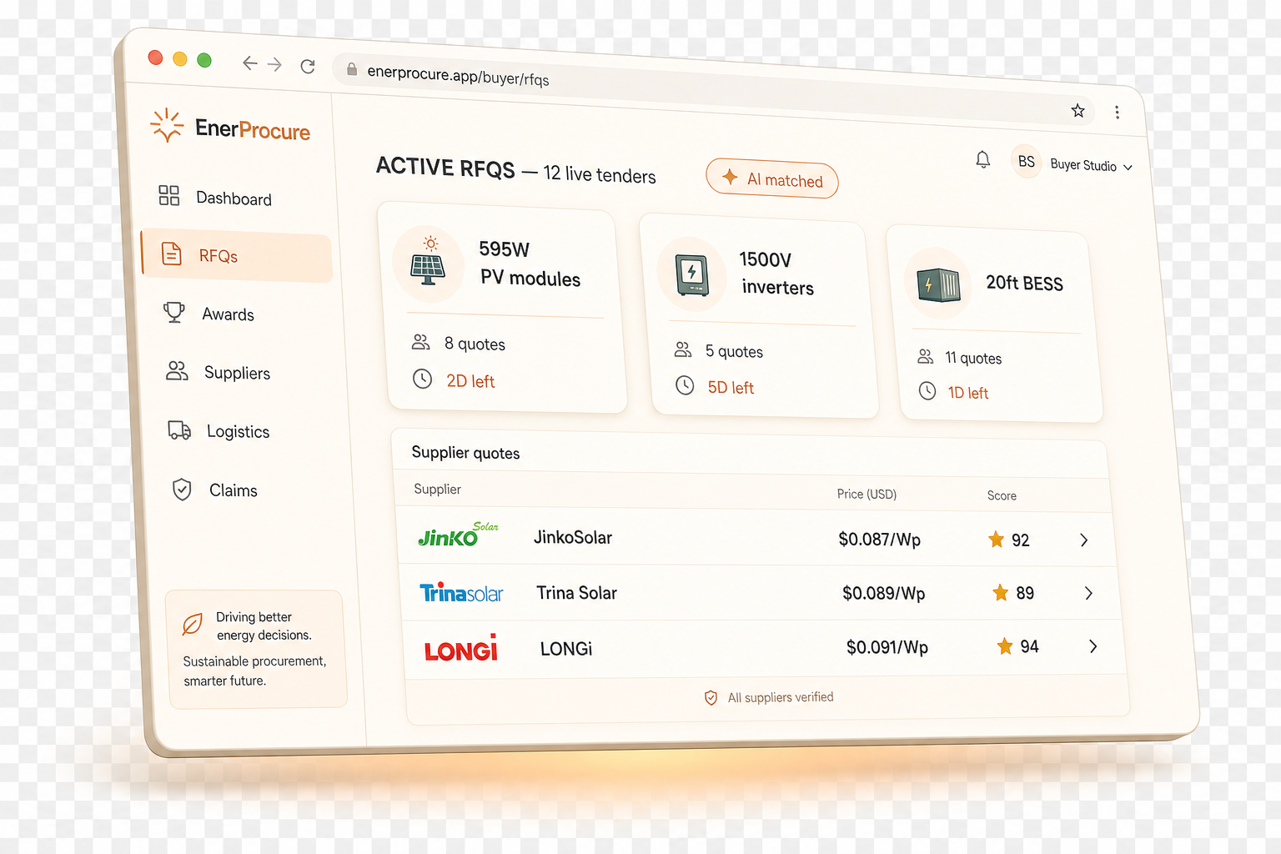Click the 2D left deadline text
Viewport: 1281px width, 854px height.
(x=470, y=381)
